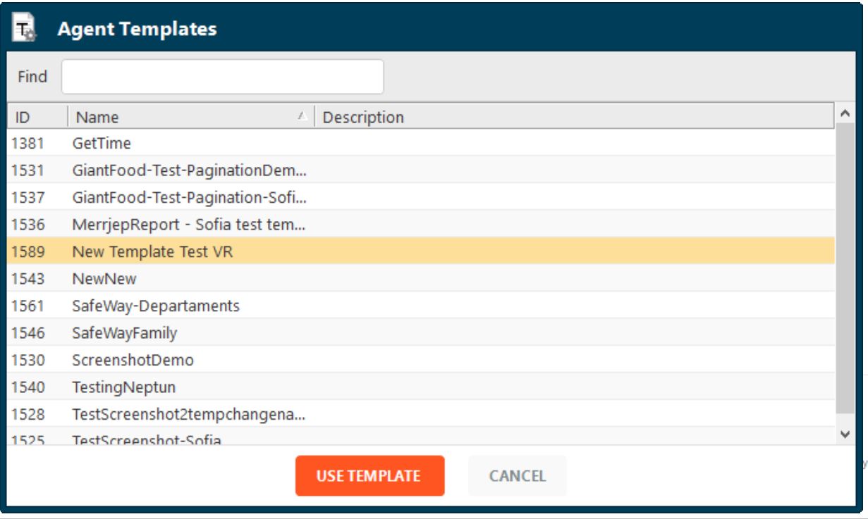The image size is (868, 519).
Task: Pick the NewNew template
Action: [421, 279]
